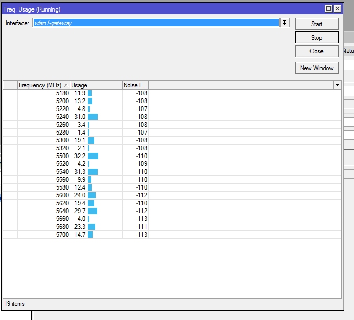Click the Close button
The height and width of the screenshot is (320, 354).
pyautogui.click(x=317, y=51)
